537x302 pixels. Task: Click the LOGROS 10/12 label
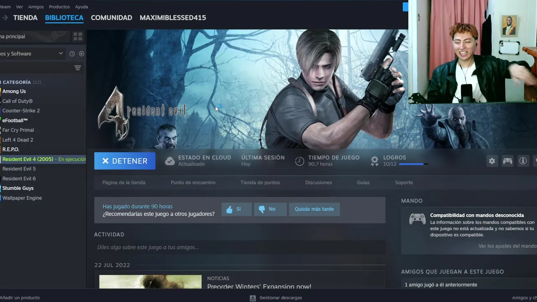[394, 161]
